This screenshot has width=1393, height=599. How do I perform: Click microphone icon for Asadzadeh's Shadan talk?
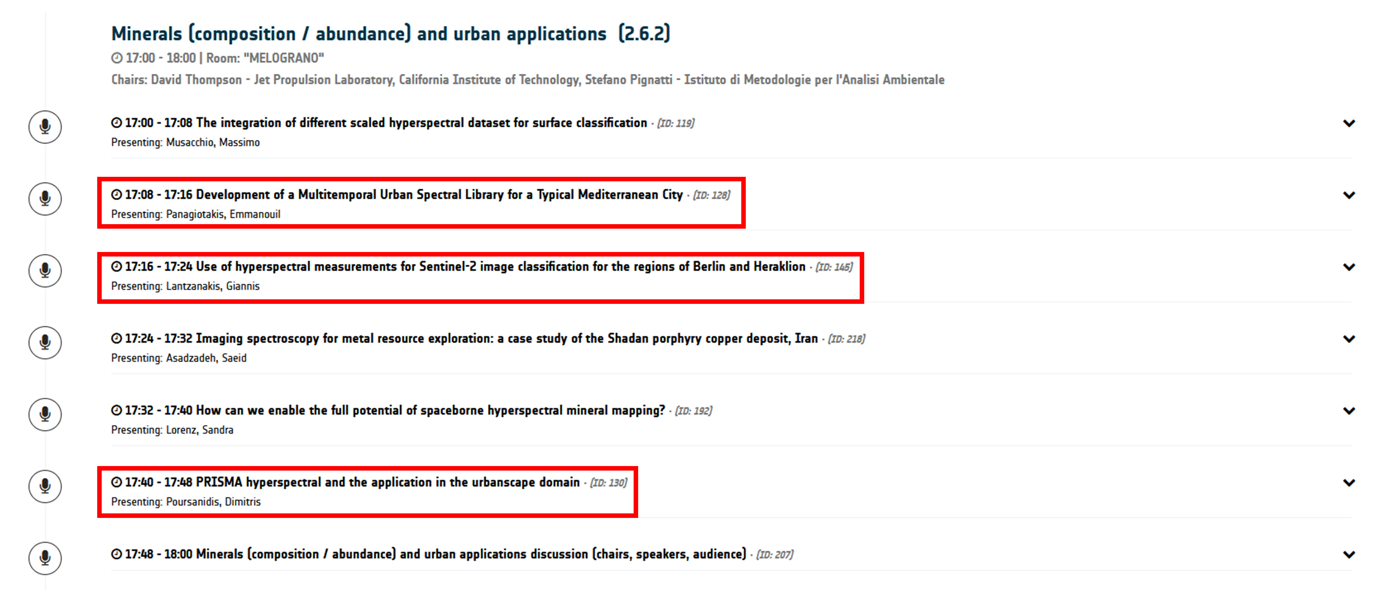coord(45,342)
